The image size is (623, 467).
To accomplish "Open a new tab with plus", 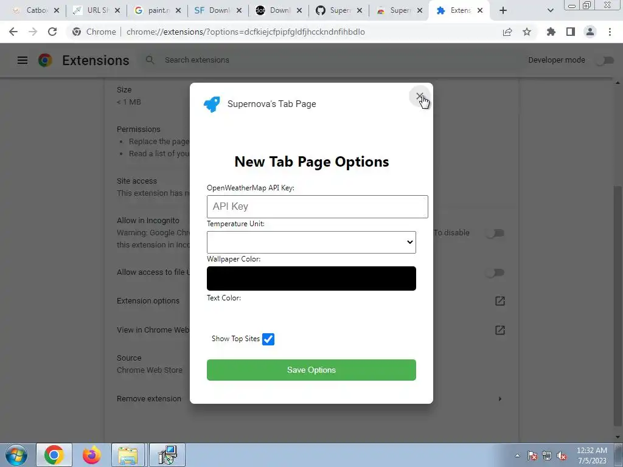I will 503,11.
